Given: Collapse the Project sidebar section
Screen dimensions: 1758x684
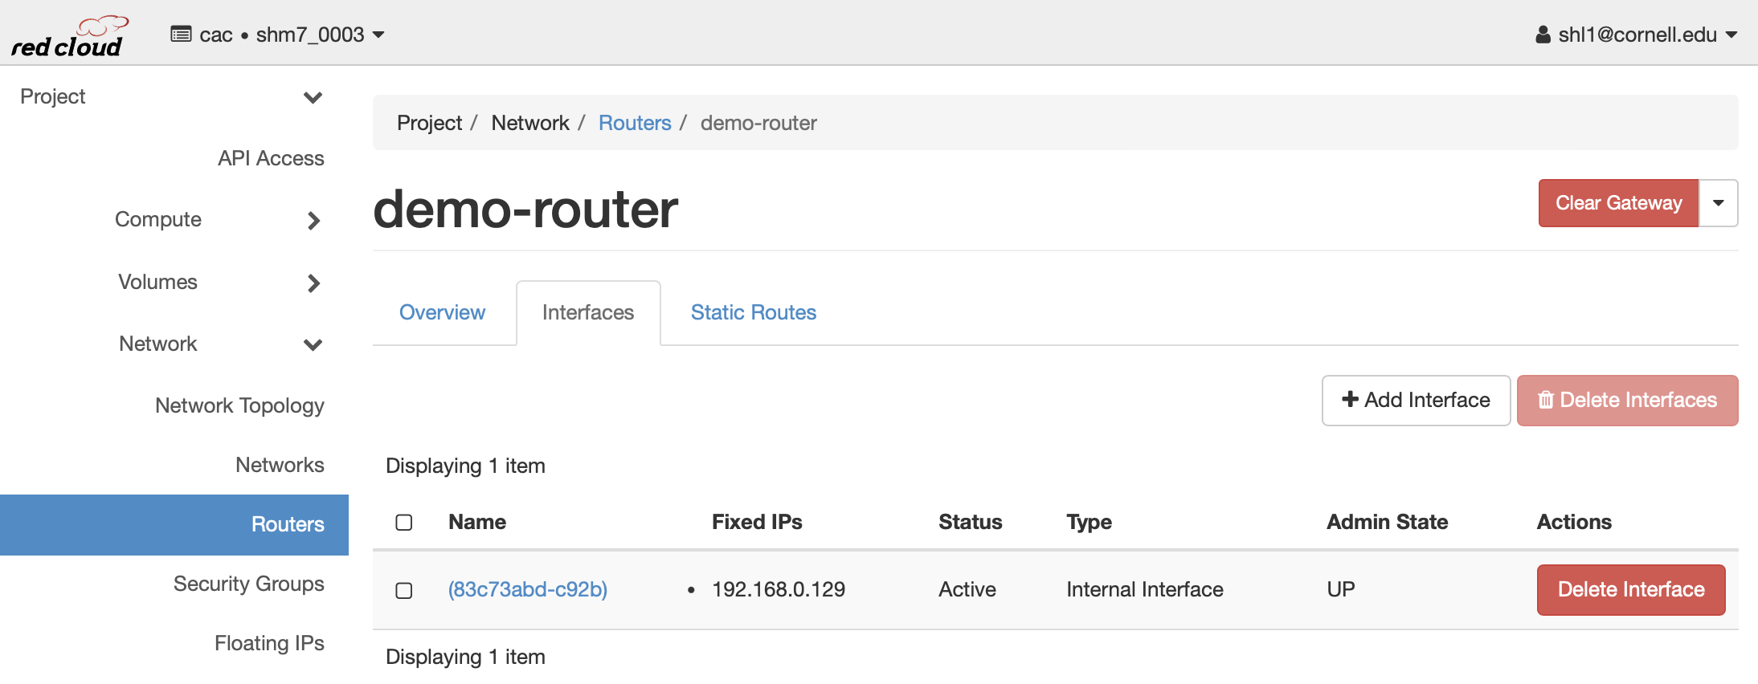Looking at the screenshot, I should (x=313, y=97).
